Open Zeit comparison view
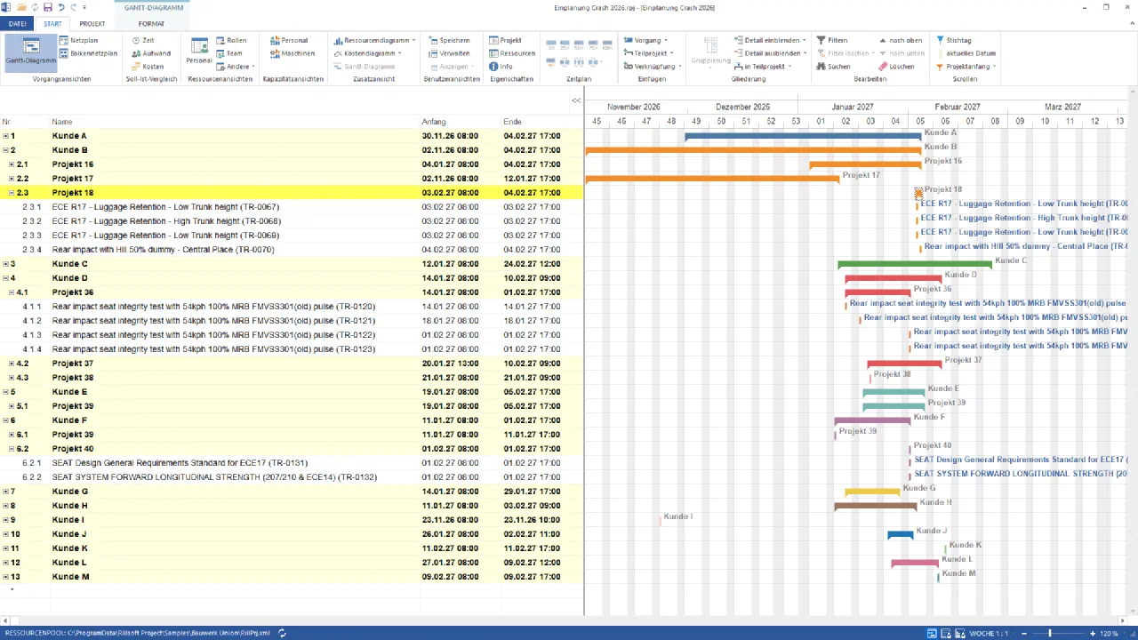This screenshot has height=640, width=1138. (143, 40)
